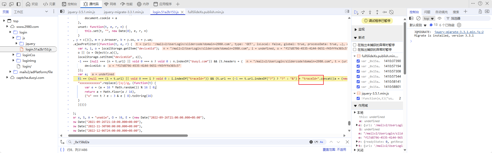Add a quick view tool in drawer
This screenshot has width=492, height=153.
[465, 11]
